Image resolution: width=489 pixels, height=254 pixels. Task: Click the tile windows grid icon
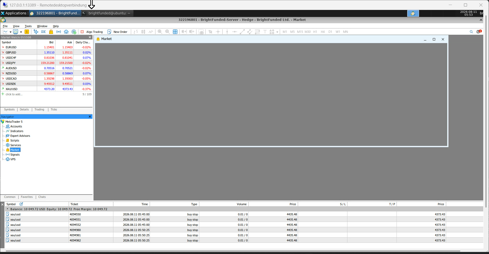pyautogui.click(x=175, y=32)
